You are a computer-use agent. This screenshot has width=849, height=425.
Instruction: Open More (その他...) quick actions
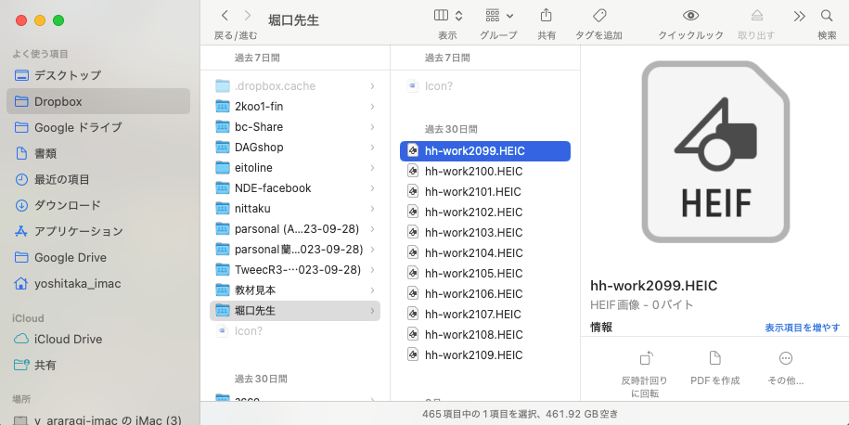[785, 368]
